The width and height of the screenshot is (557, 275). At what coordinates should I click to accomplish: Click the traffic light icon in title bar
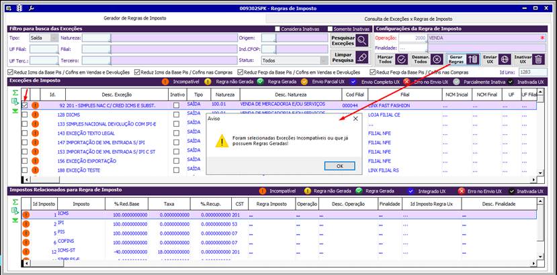point(19,8)
